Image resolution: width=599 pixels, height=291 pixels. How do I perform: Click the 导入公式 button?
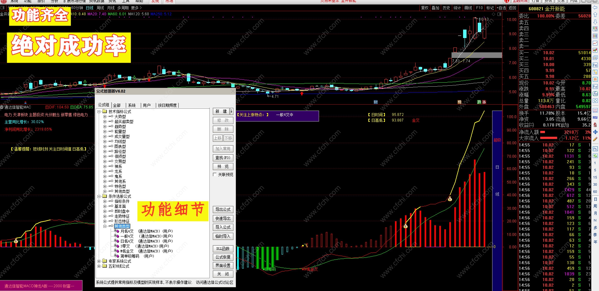tap(223, 227)
